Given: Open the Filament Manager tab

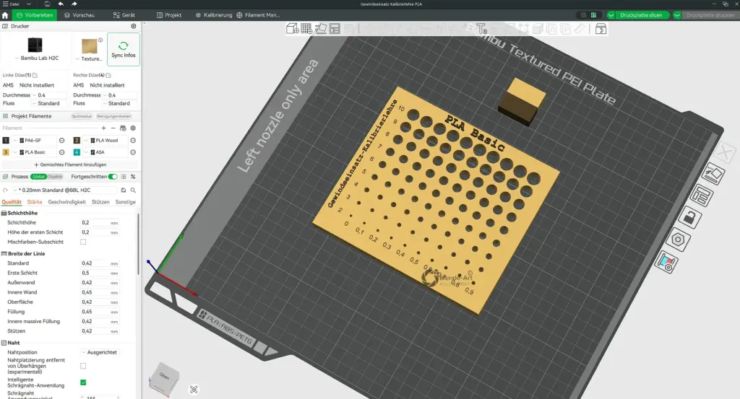Looking at the screenshot, I should 258,15.
